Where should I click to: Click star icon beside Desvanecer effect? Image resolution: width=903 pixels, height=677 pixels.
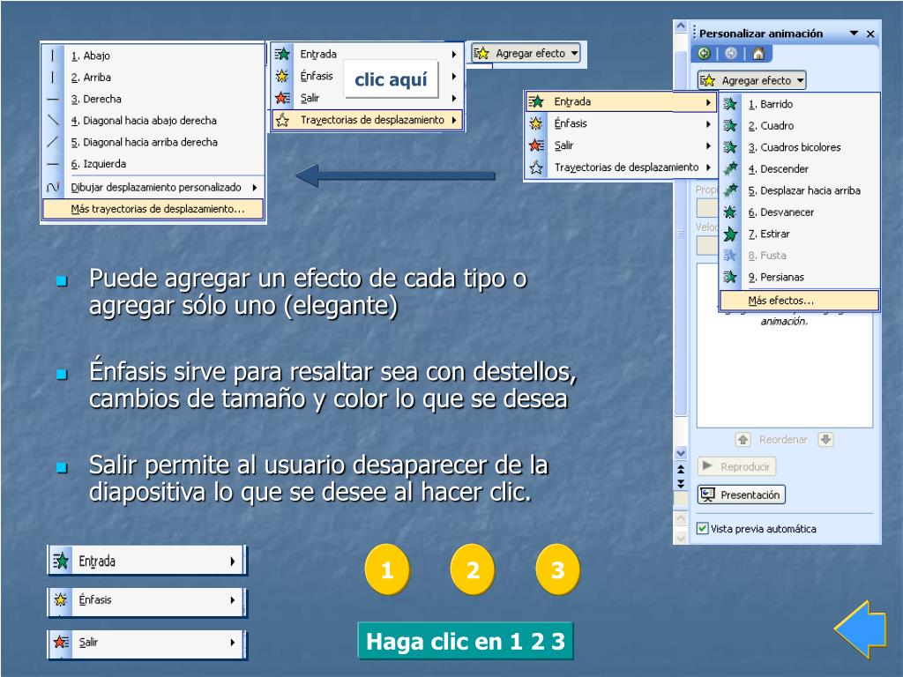click(730, 212)
